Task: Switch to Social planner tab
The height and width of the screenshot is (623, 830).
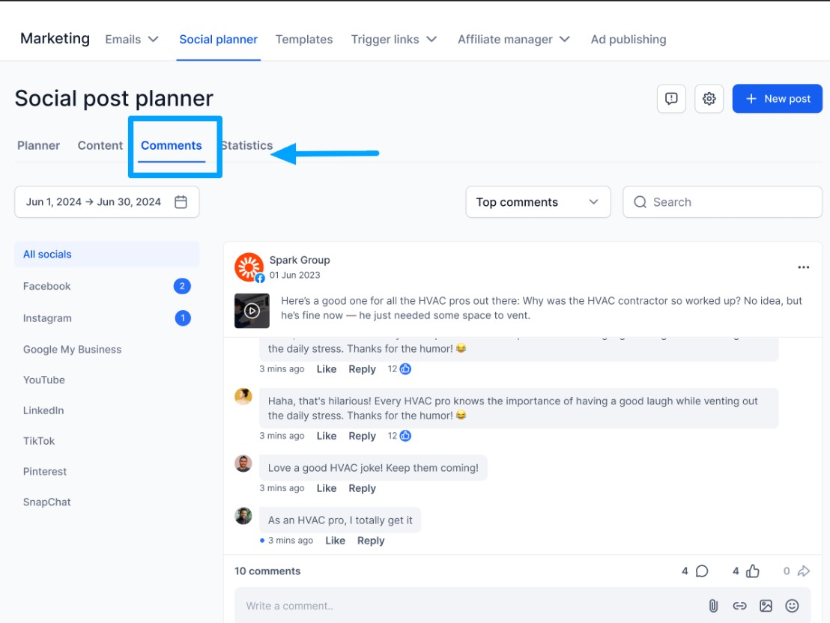Action: click(218, 39)
